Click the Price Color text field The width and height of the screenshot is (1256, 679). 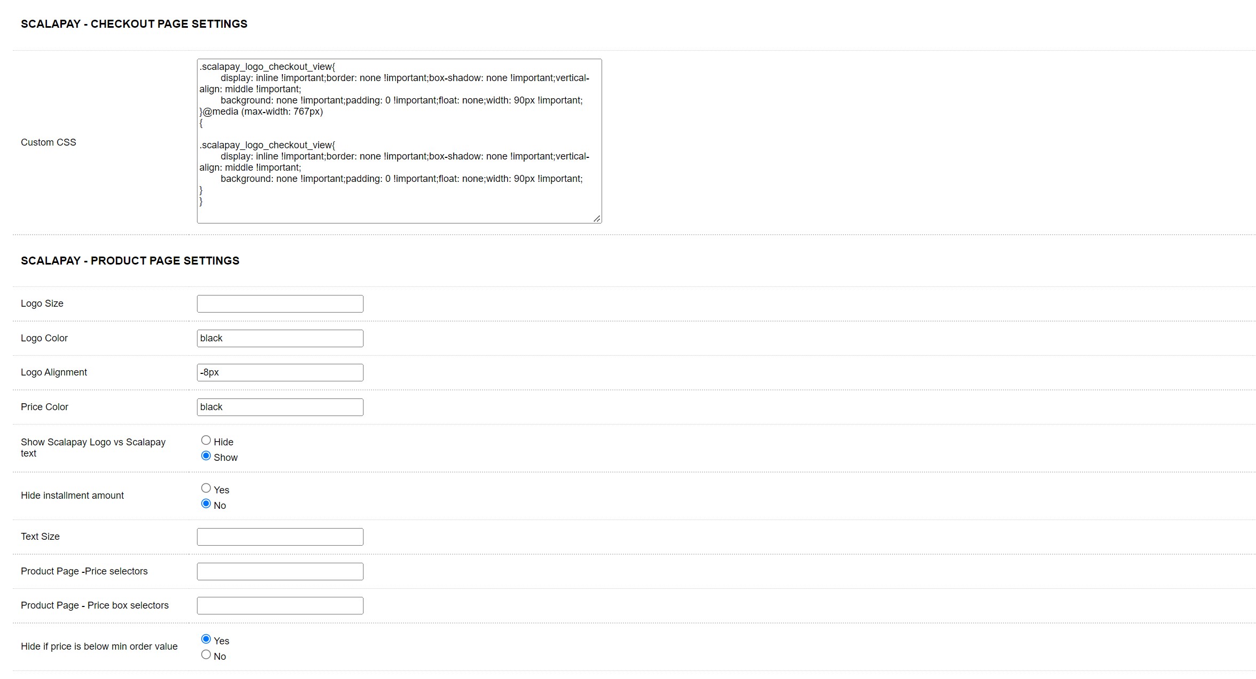[280, 407]
